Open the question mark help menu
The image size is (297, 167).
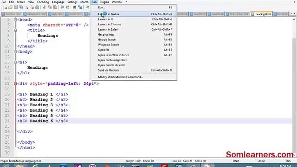tap(126, 2)
